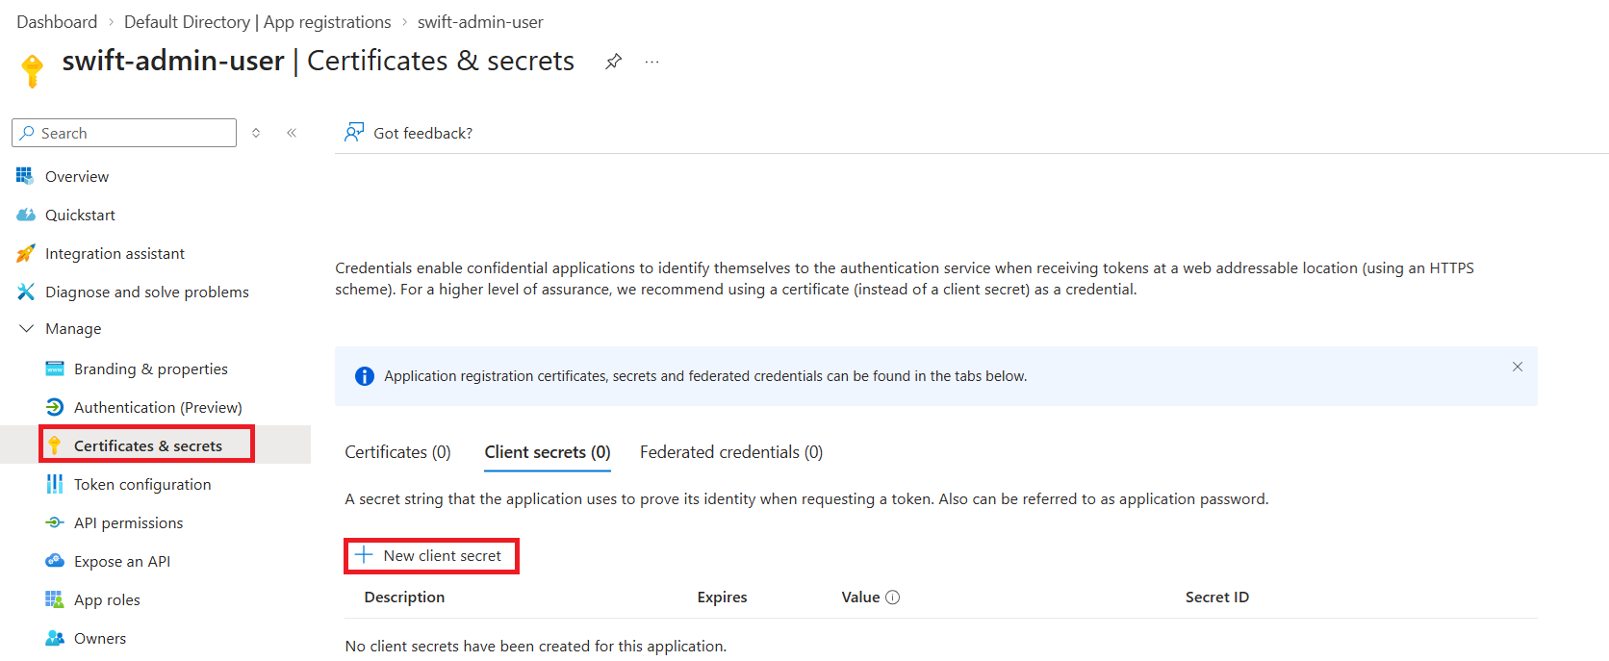Open Default Directory App registrations breadcrumb
The height and width of the screenshot is (661, 1609).
[x=257, y=22]
